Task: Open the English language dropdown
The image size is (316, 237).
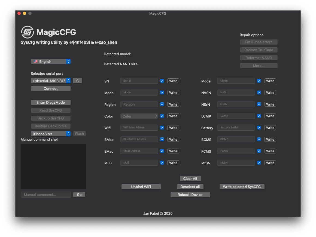Action: (51, 61)
